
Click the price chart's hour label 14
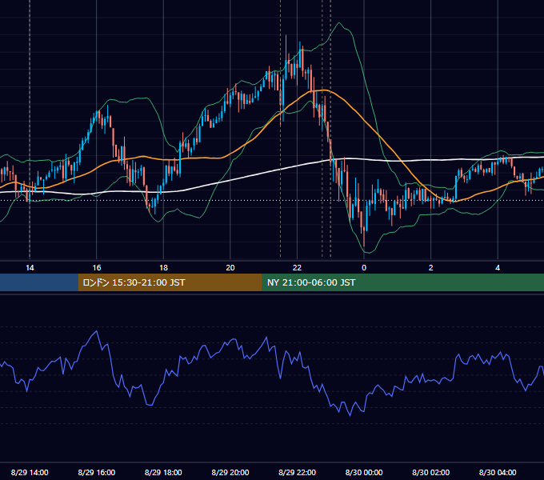[x=30, y=268]
